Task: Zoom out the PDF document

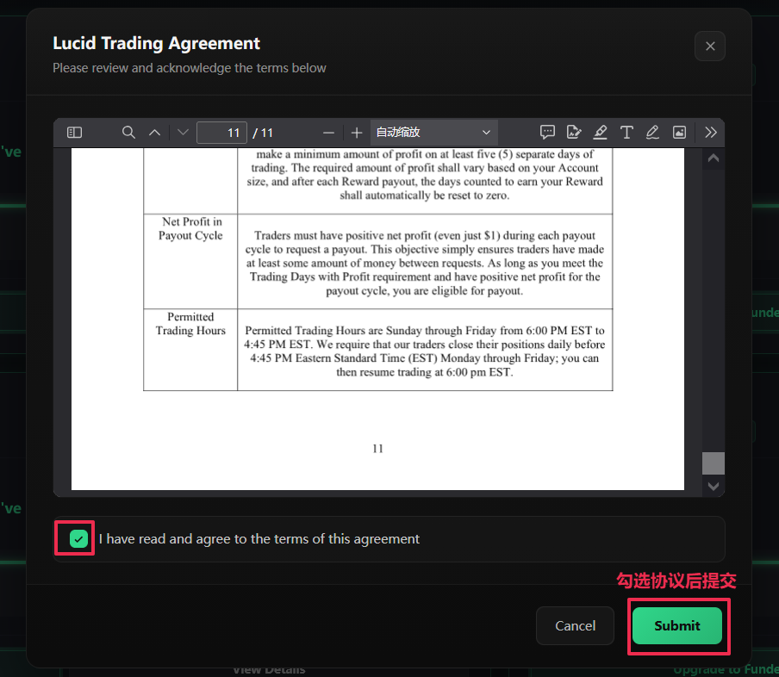Action: [x=328, y=133]
